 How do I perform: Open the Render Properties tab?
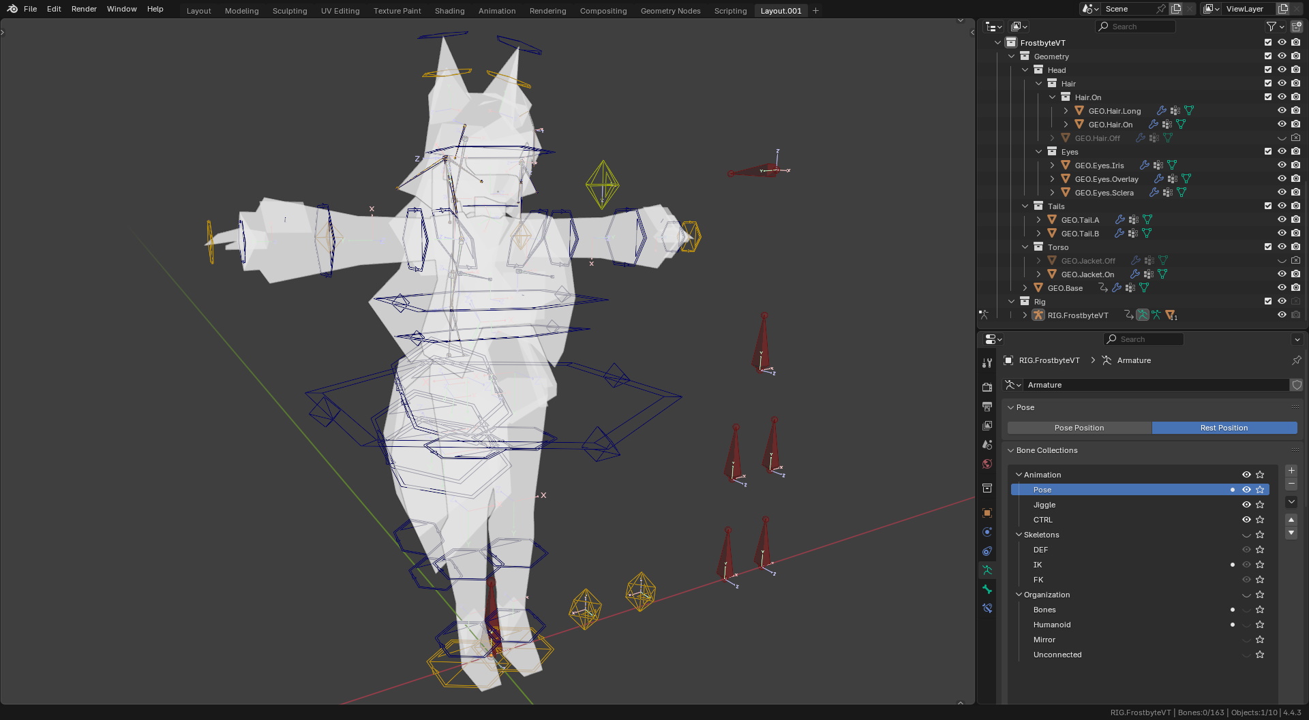[x=987, y=386]
